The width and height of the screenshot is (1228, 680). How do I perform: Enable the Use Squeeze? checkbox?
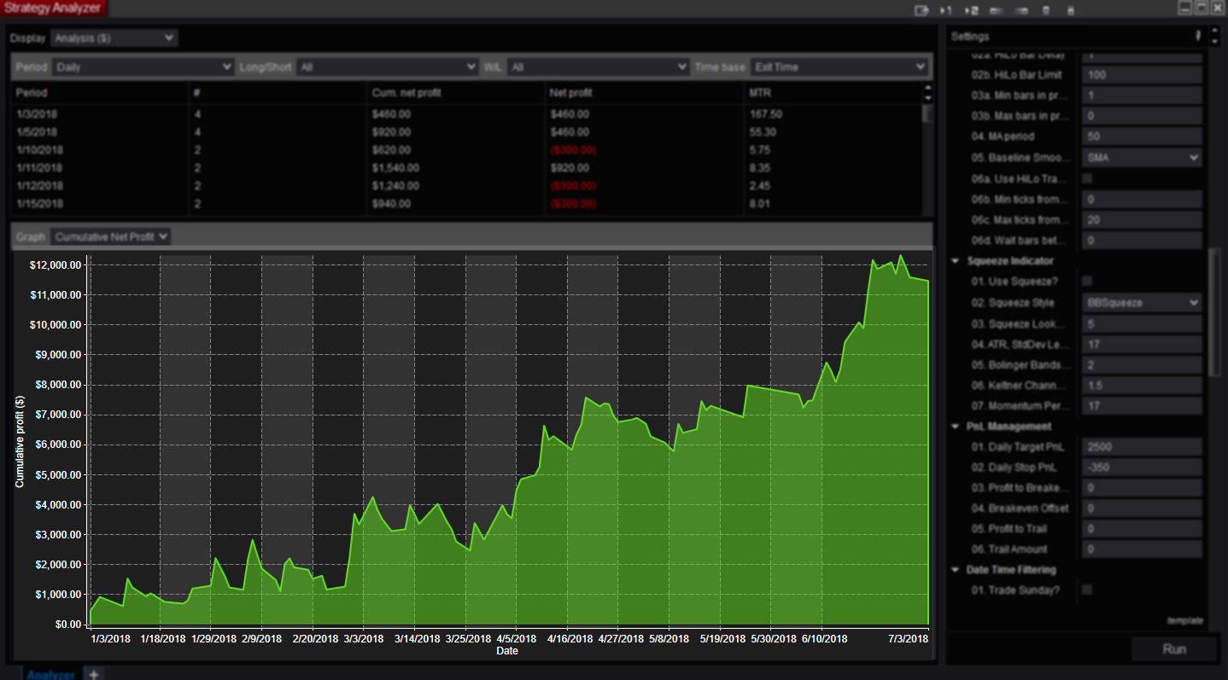(1087, 282)
